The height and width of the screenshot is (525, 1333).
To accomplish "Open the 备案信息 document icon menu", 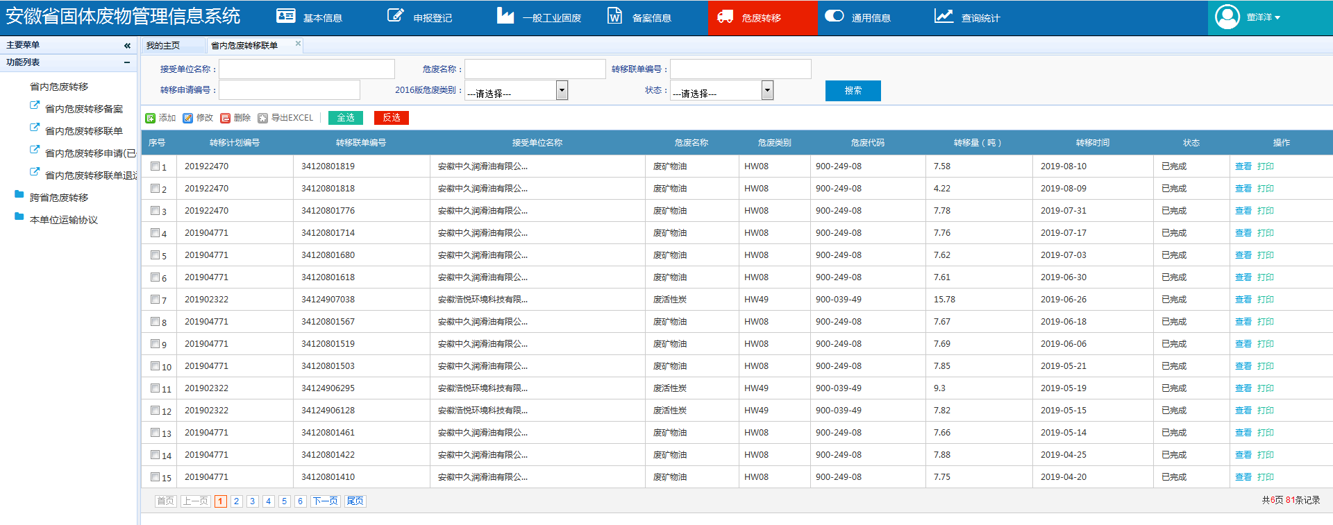I will click(614, 17).
